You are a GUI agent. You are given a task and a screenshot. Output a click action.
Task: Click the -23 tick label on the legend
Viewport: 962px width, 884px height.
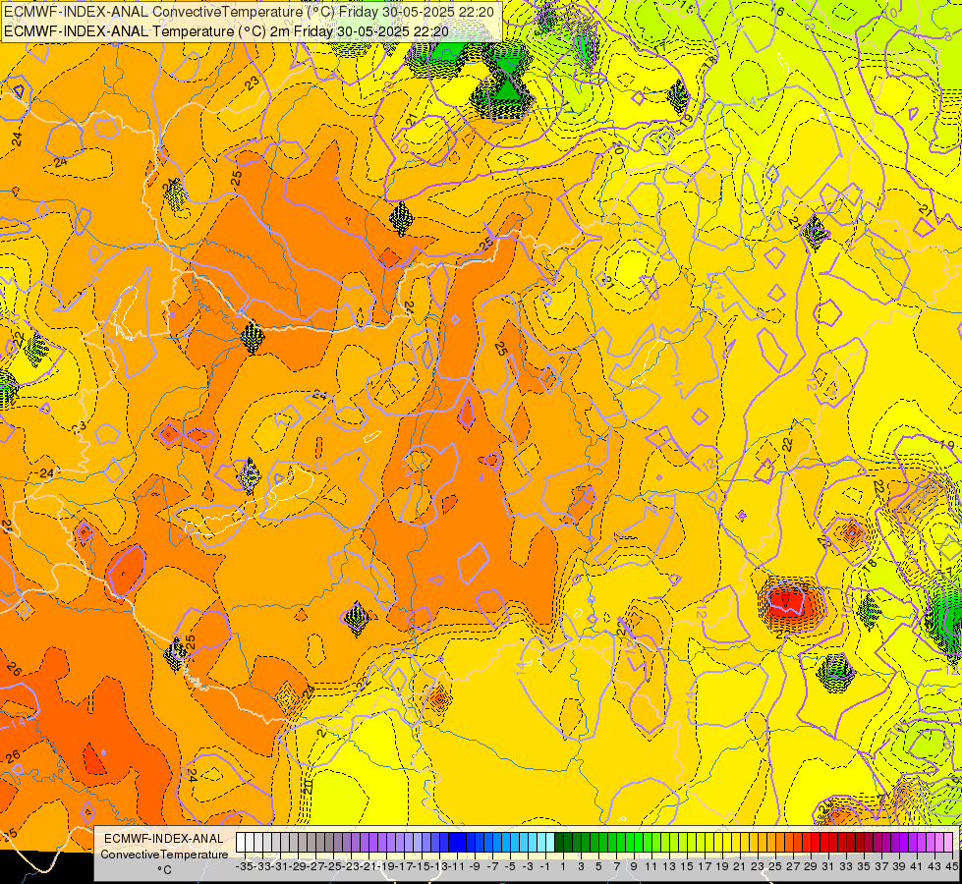(351, 866)
